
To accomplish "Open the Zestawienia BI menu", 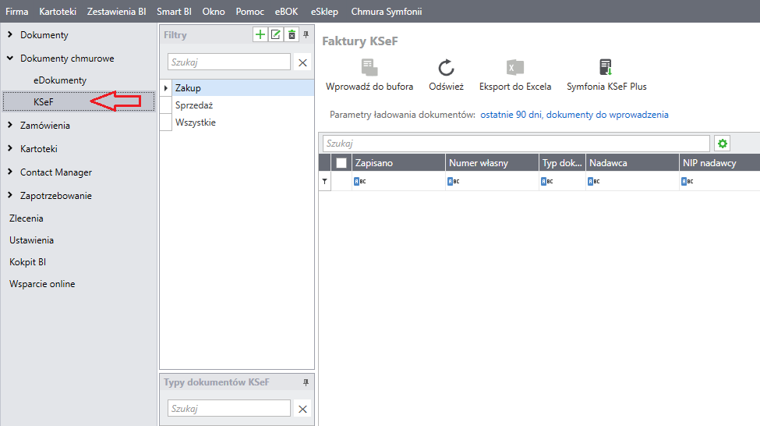I will 116,12.
